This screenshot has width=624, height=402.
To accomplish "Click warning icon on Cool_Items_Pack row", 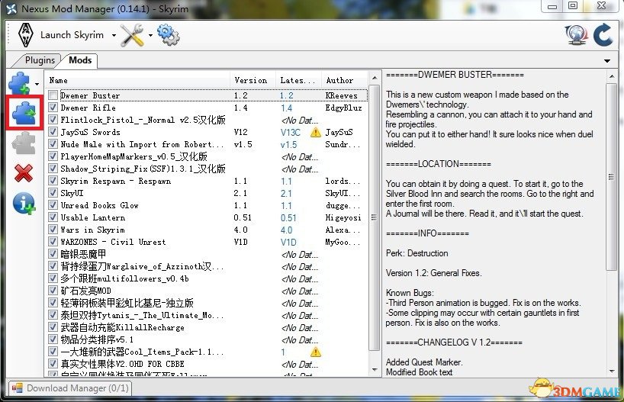I will coord(316,352).
